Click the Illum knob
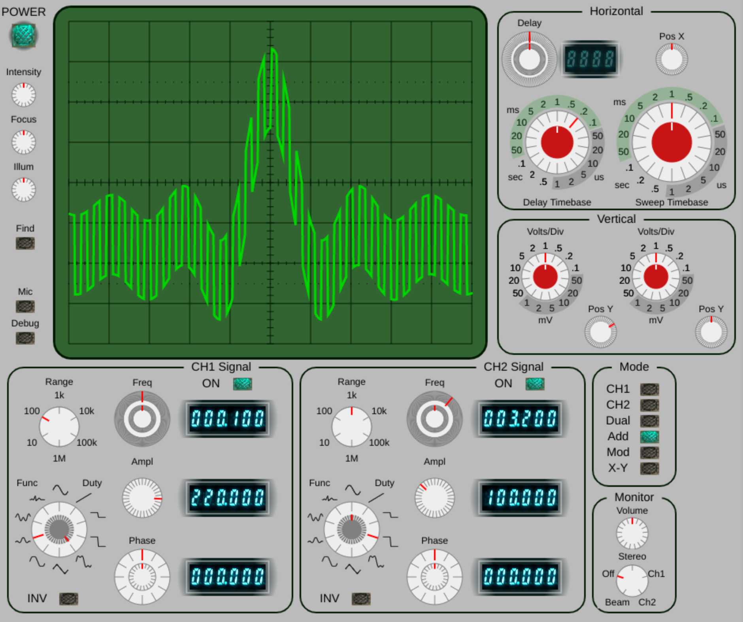This screenshot has height=622, width=743. 24,190
